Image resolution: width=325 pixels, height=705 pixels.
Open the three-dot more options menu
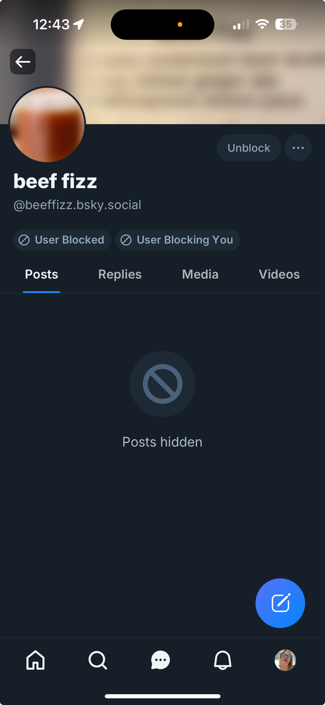click(298, 148)
